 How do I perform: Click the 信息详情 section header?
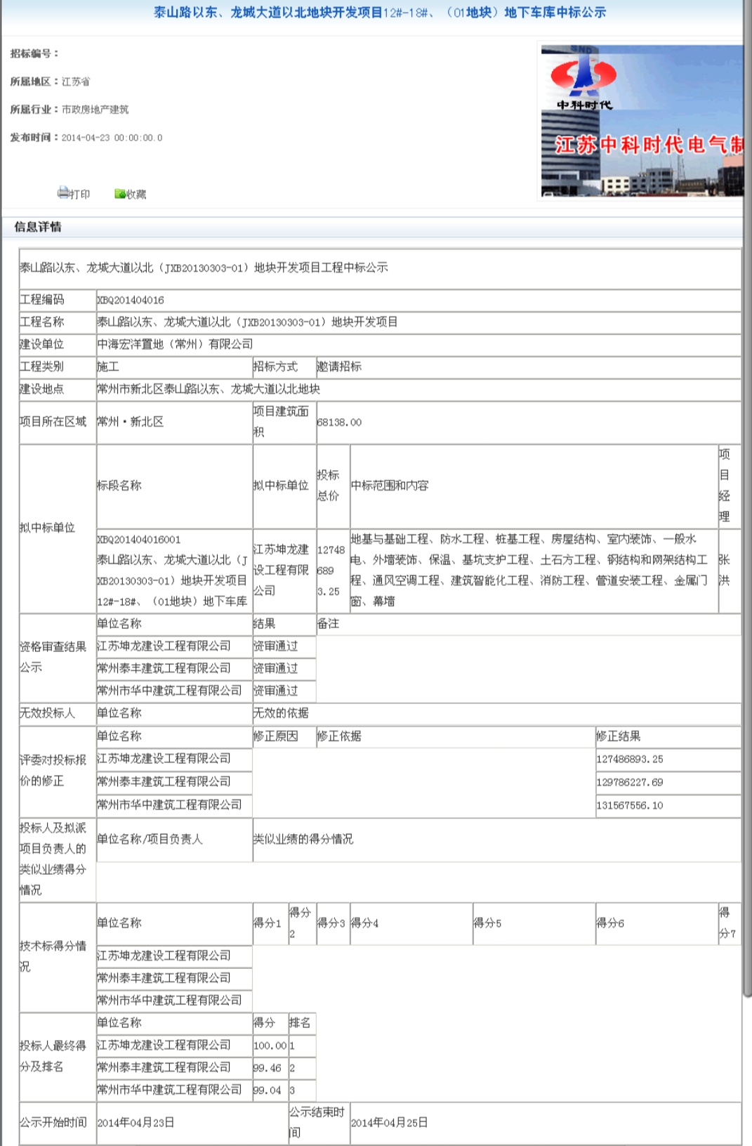click(x=38, y=227)
